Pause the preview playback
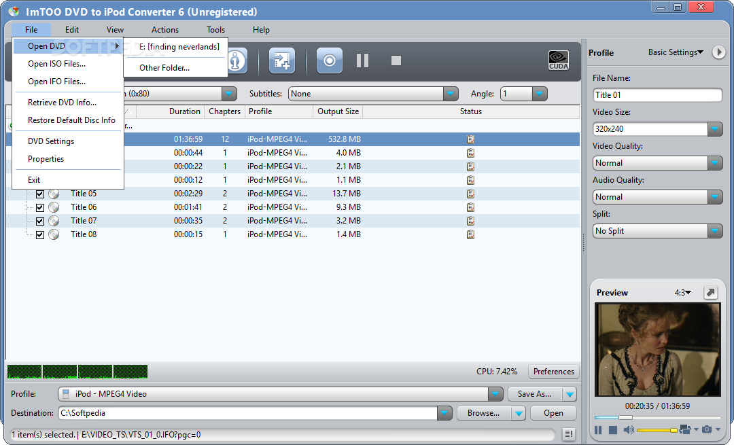 click(598, 429)
